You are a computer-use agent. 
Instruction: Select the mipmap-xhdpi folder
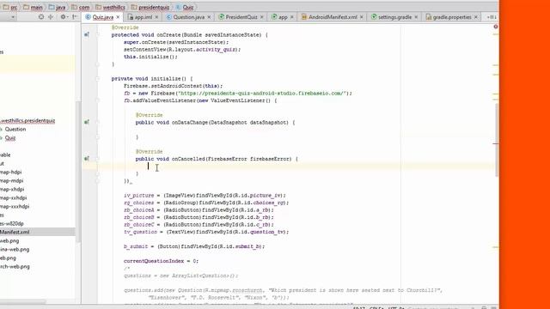pyautogui.click(x=12, y=189)
